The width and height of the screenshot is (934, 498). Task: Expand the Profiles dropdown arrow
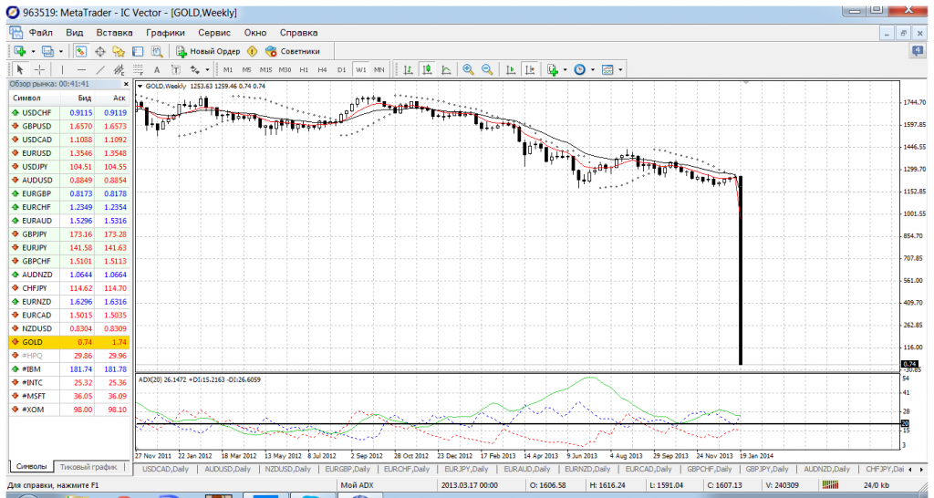tap(61, 52)
